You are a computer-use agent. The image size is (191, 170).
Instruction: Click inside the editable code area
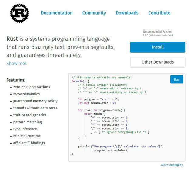127,117
